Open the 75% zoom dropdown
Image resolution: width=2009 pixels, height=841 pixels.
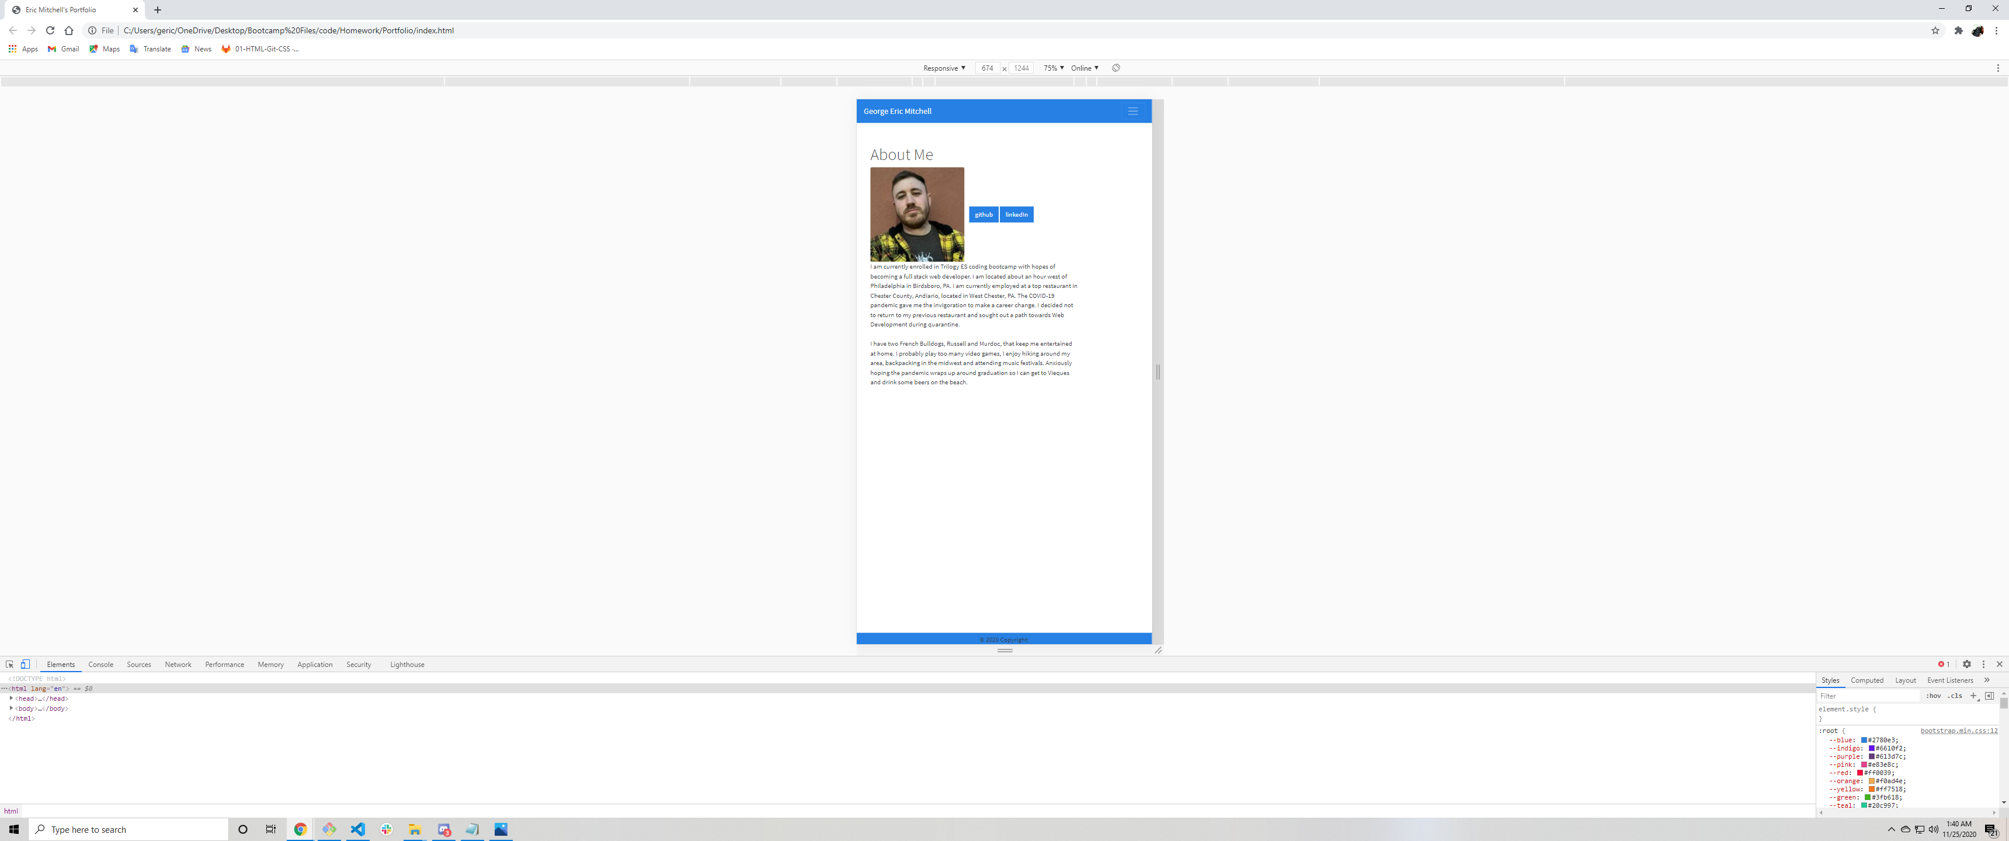coord(1054,68)
